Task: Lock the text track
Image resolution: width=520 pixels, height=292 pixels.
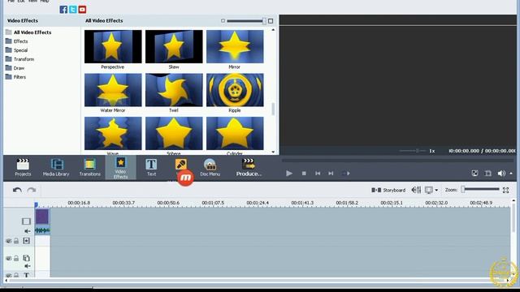Action: [x=16, y=276]
